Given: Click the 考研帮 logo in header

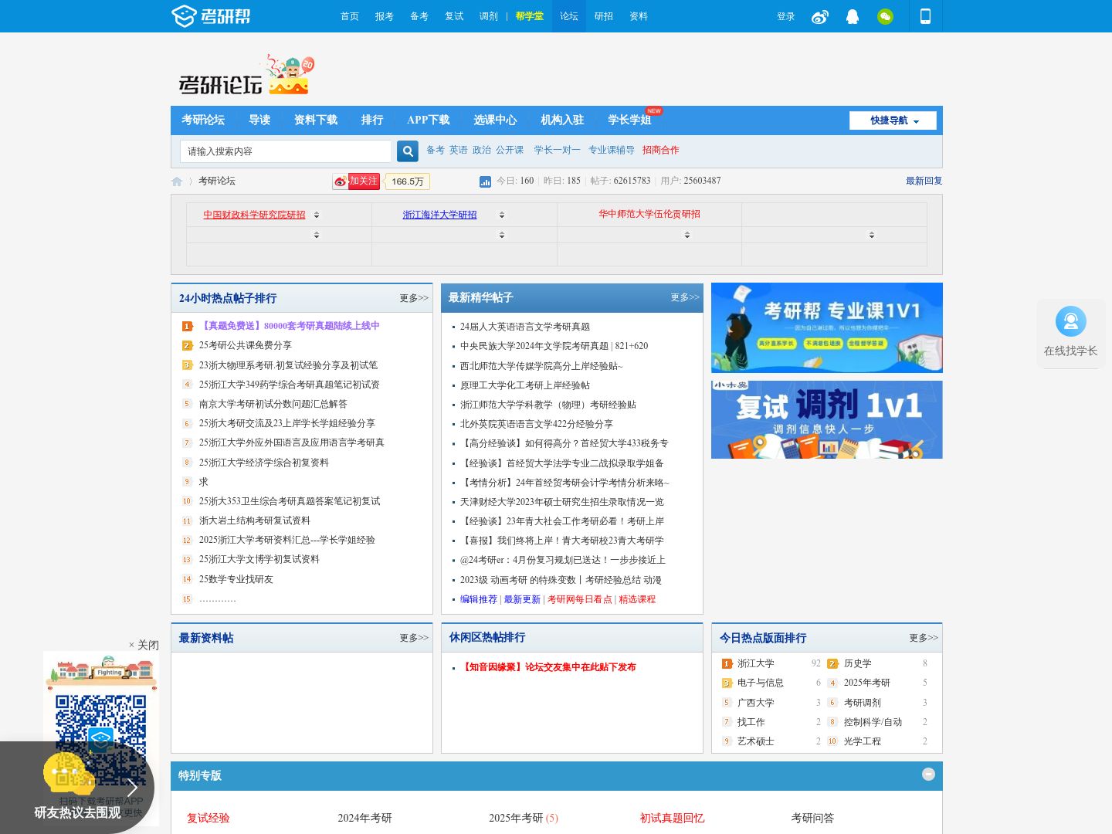Looking at the screenshot, I should pyautogui.click(x=211, y=15).
